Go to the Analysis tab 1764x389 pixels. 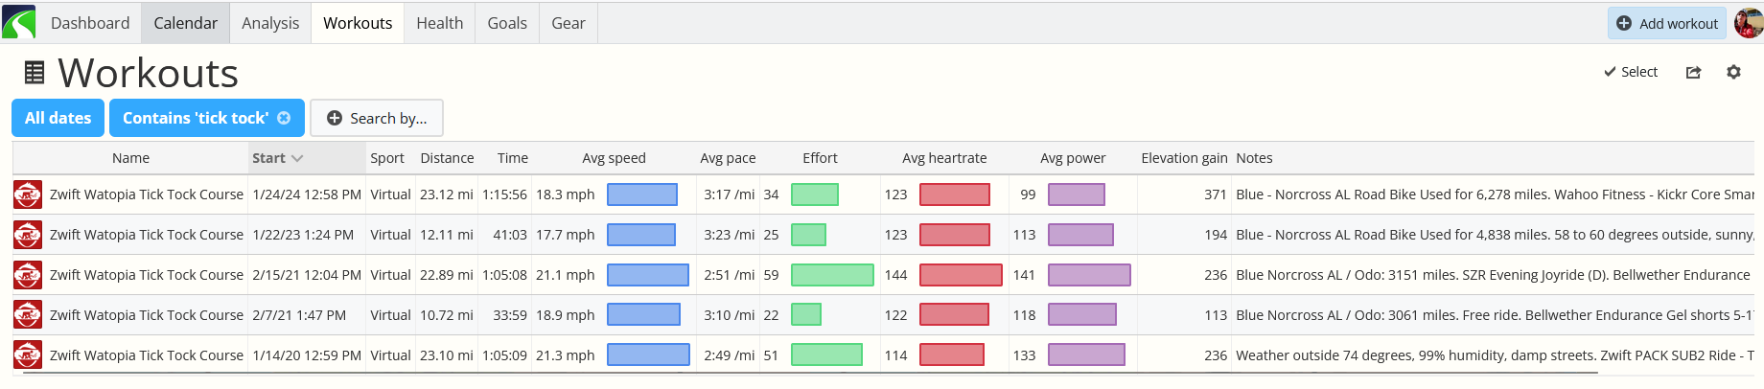tap(270, 23)
